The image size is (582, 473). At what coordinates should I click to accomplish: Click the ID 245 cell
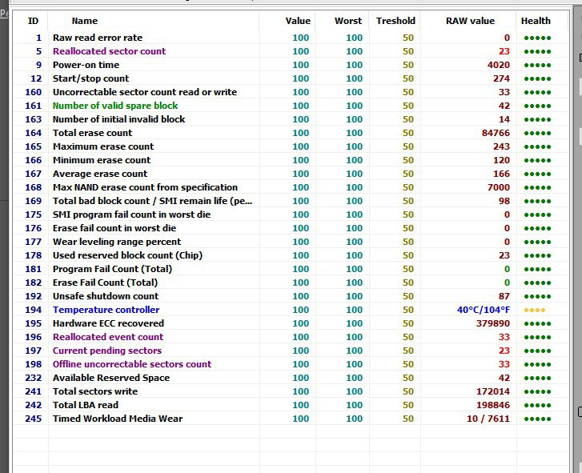pyautogui.click(x=33, y=419)
